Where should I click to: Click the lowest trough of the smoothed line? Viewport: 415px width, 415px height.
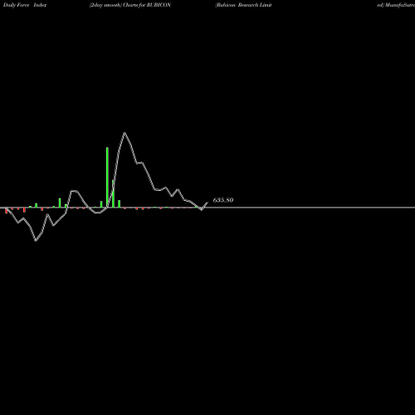[36, 241]
